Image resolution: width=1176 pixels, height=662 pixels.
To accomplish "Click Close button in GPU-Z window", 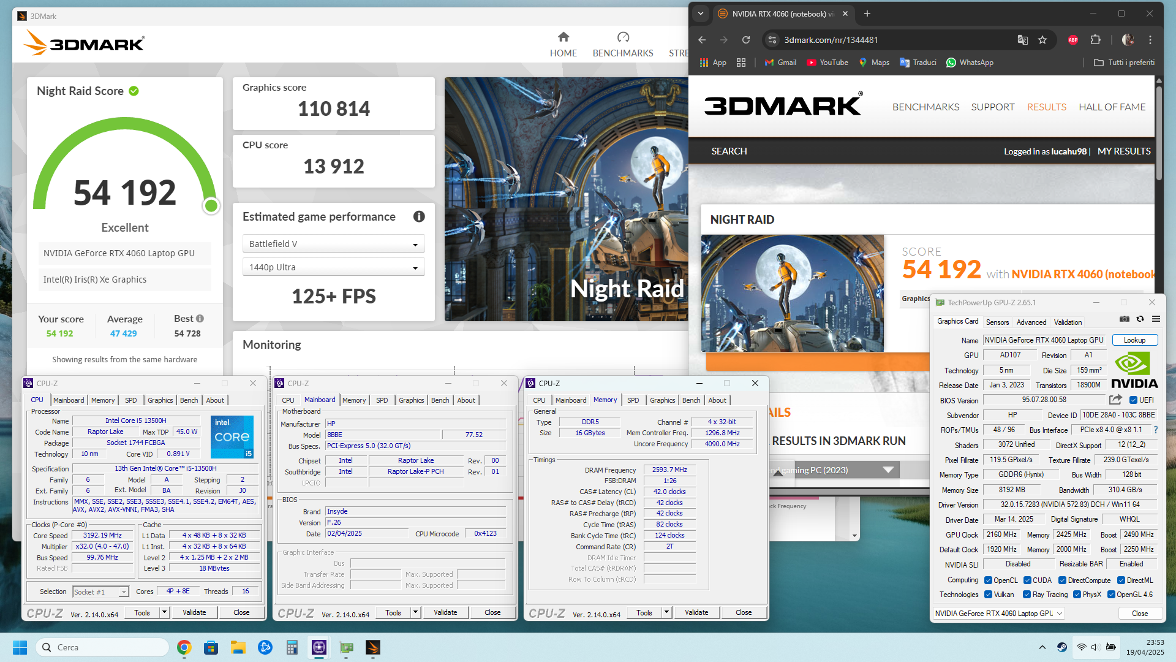I will pyautogui.click(x=1140, y=614).
